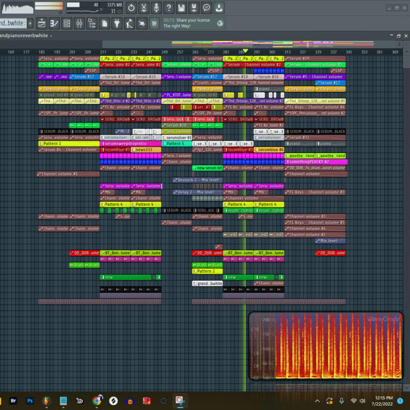The image size is (410, 410).
Task: Open Adobe Bridge from the taskbar
Action: point(13,401)
